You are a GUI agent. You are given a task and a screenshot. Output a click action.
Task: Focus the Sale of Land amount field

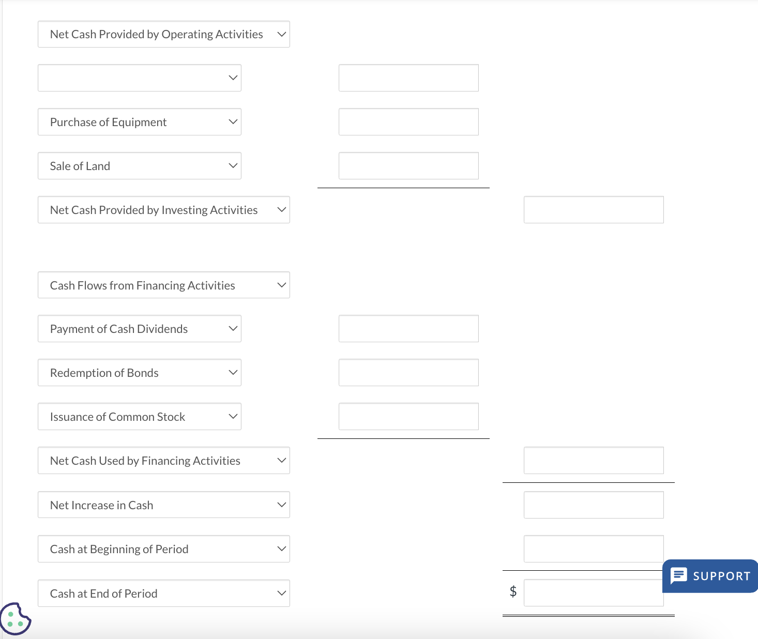pos(408,166)
